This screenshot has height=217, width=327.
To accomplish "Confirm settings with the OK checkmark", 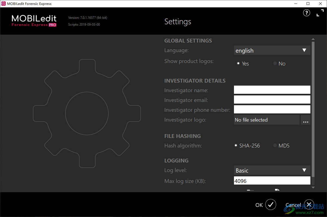I will (271, 205).
